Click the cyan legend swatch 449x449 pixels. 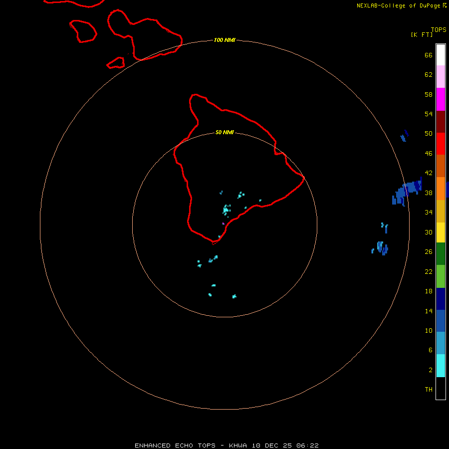tap(441, 366)
